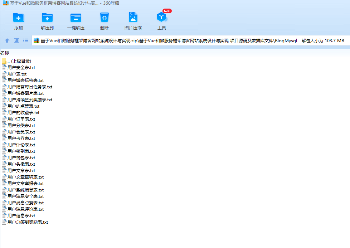
Task: Go up one level with the up arrow
Action: pyautogui.click(x=7, y=40)
